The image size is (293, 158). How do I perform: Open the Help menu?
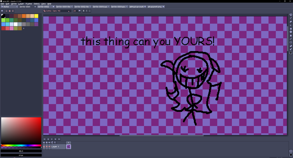point(49,4)
